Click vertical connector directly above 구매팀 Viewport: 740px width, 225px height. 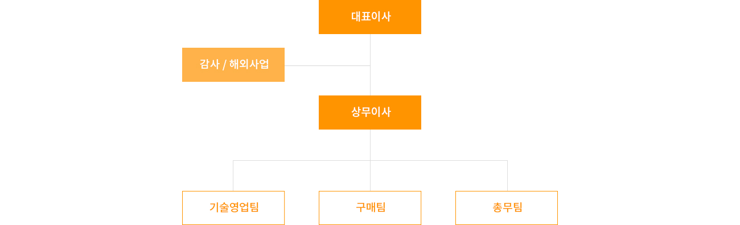[370, 176]
